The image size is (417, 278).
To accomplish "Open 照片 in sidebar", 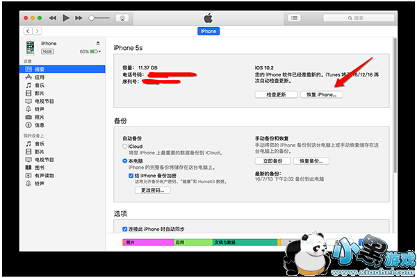I will point(63,117).
